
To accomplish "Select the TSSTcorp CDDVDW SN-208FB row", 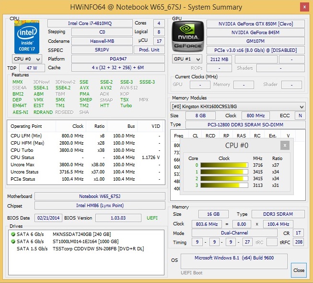I will pos(86,248).
